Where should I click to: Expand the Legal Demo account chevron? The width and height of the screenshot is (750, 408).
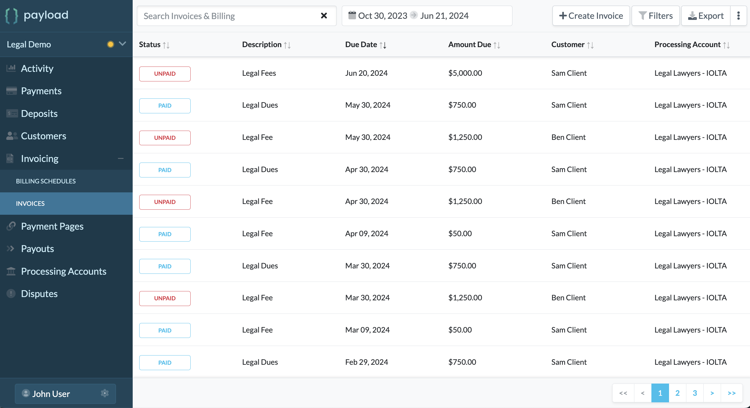click(122, 44)
